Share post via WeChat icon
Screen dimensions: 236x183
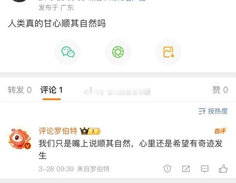click(x=68, y=52)
